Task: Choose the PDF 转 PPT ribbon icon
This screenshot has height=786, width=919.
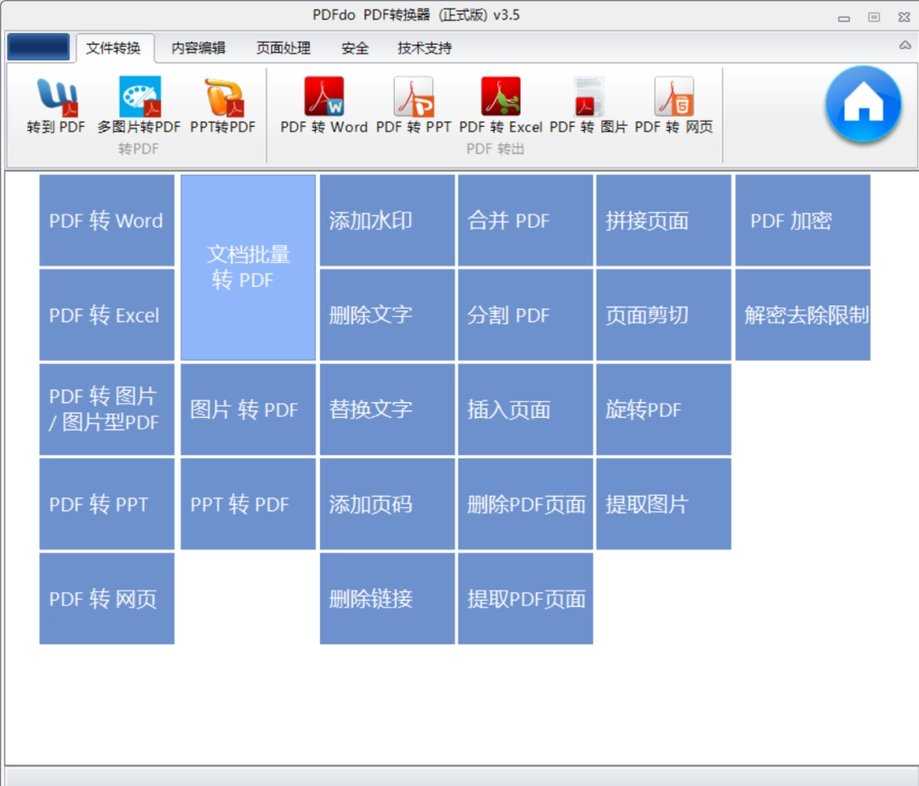Action: [x=414, y=105]
